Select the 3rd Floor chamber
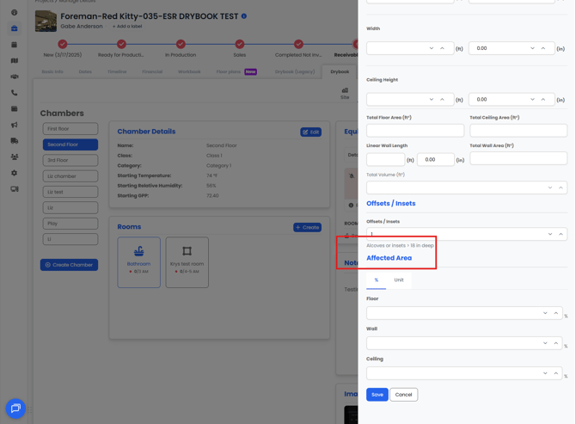This screenshot has width=576, height=424. tap(70, 160)
